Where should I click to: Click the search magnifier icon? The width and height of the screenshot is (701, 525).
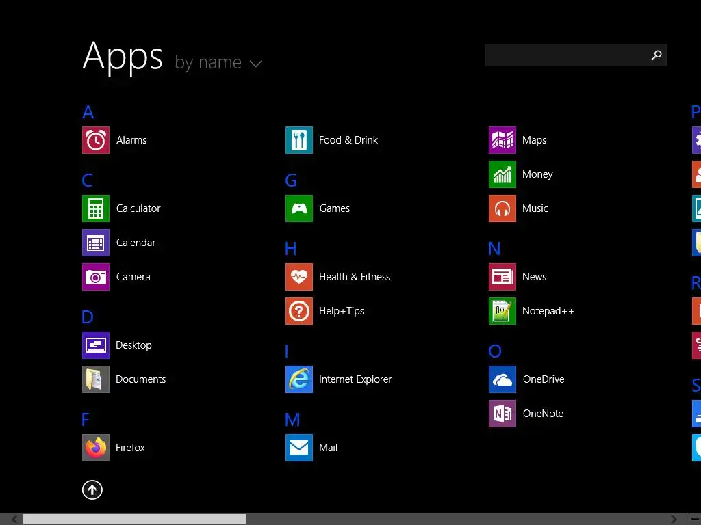click(657, 55)
